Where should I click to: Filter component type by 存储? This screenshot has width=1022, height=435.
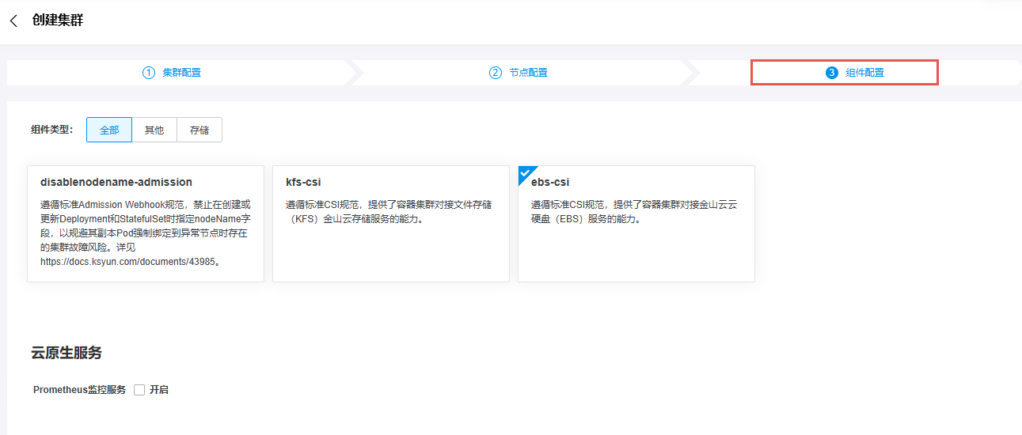coord(199,130)
